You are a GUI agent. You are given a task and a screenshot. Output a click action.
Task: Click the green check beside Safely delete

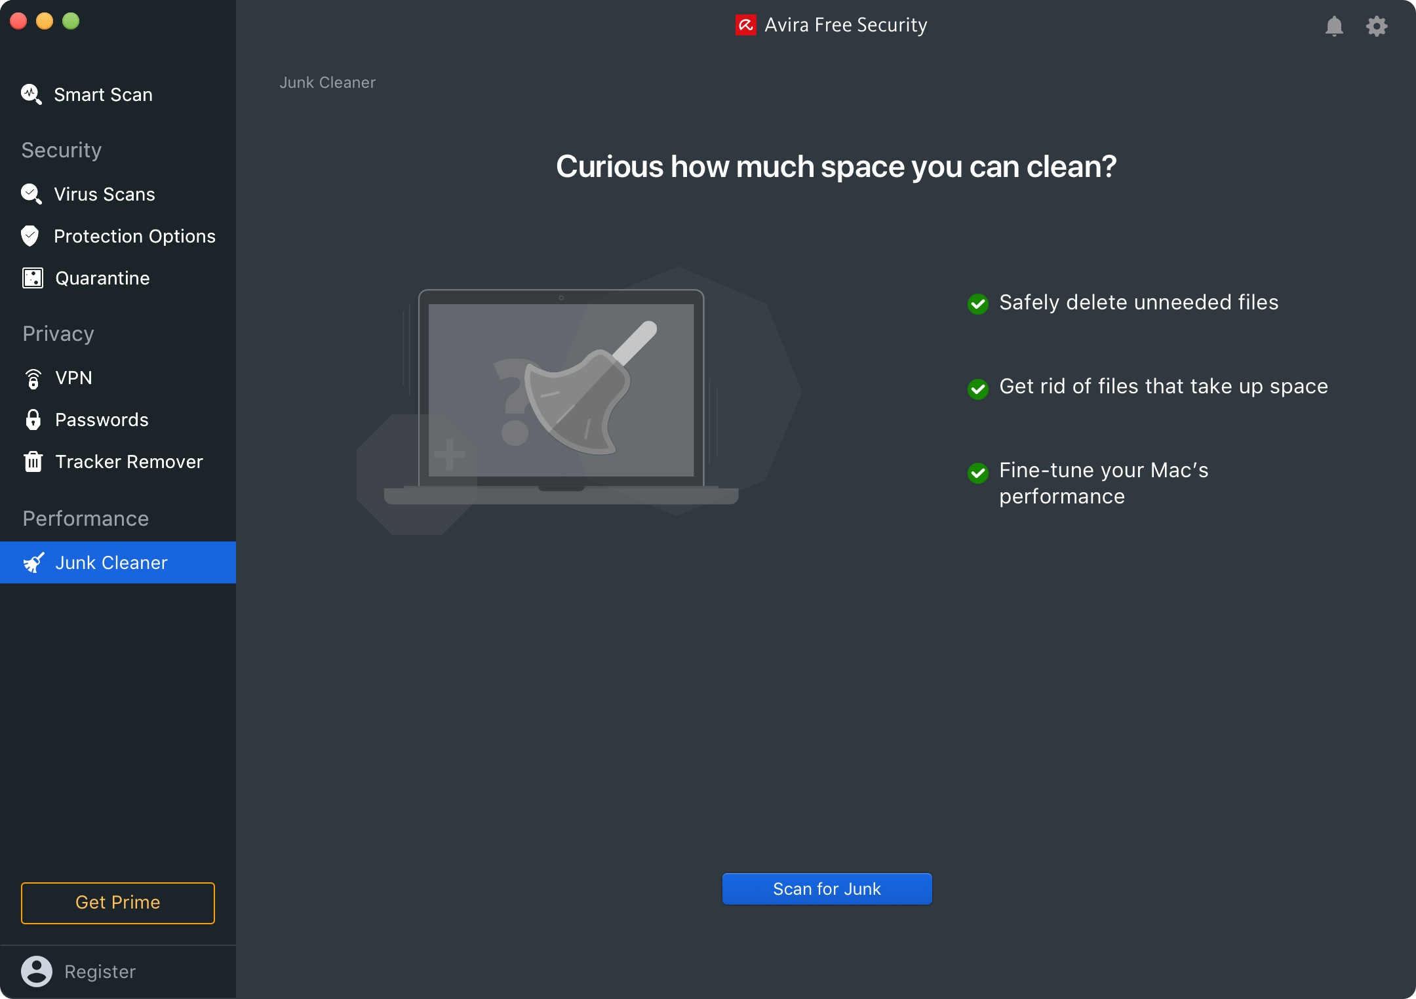[x=978, y=304]
